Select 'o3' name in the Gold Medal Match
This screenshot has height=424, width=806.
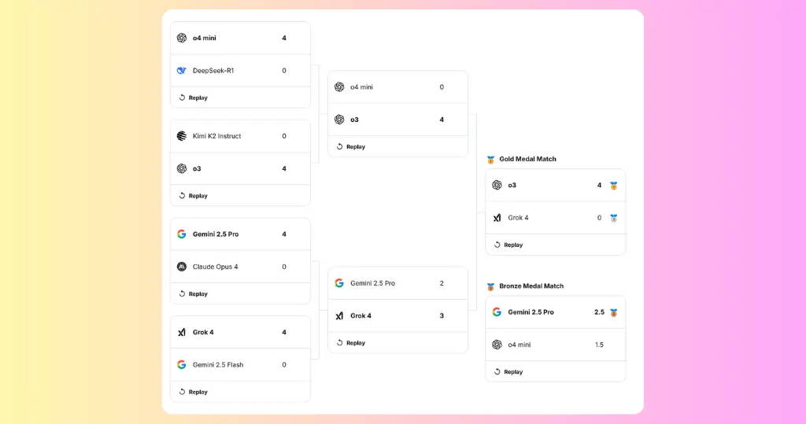click(x=512, y=185)
